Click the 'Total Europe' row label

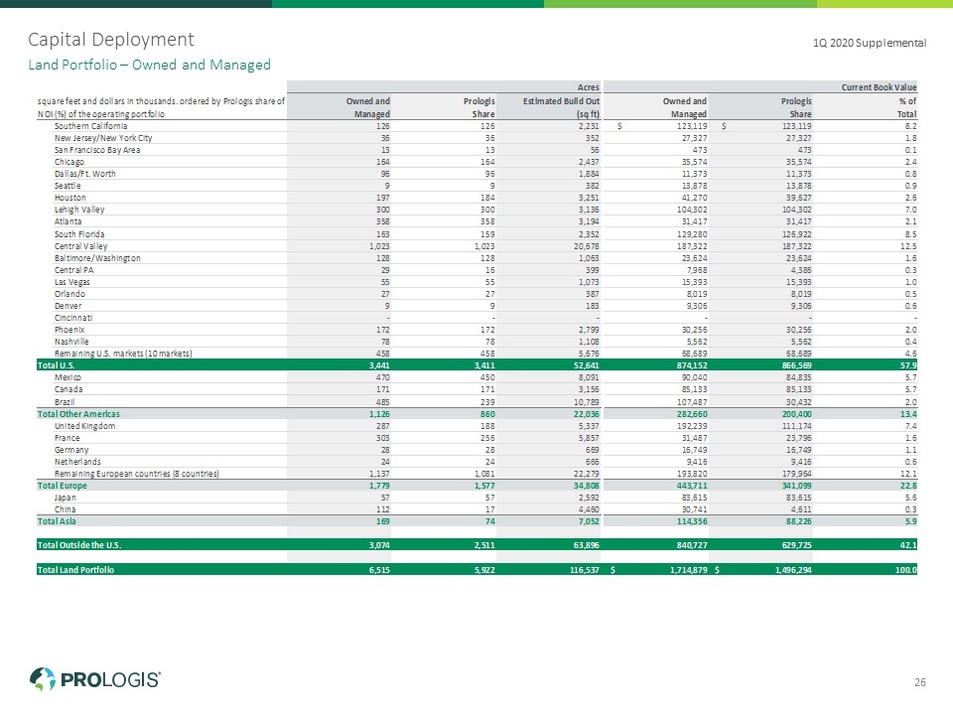62,486
